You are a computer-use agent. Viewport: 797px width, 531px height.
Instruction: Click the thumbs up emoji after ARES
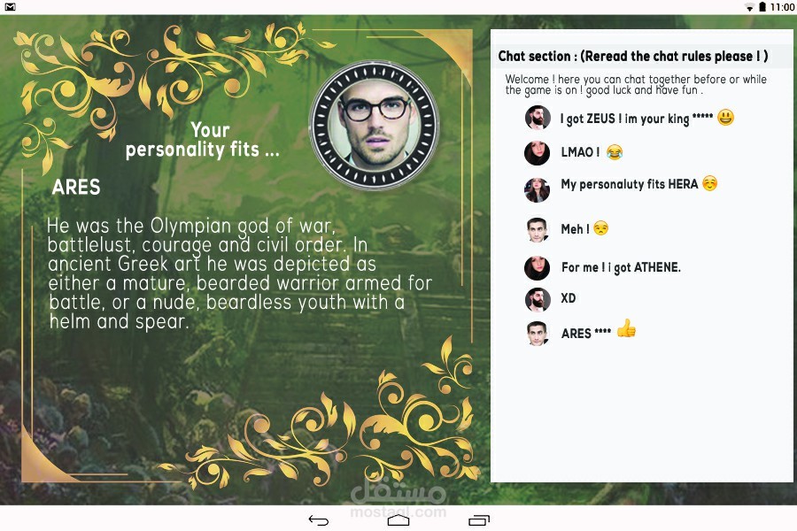pos(626,328)
